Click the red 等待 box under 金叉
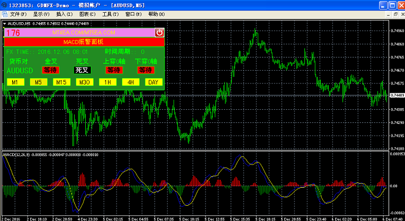This screenshot has width=405, height=221. pos(51,70)
